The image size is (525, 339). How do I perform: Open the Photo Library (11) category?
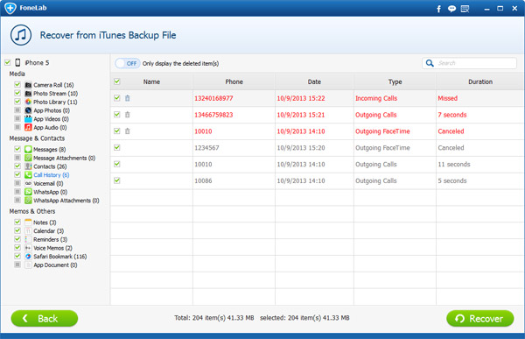55,102
